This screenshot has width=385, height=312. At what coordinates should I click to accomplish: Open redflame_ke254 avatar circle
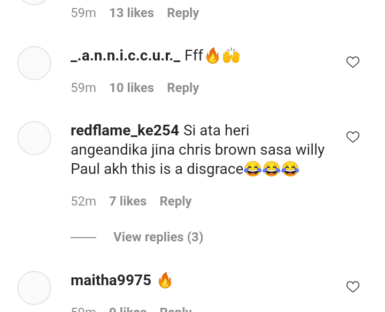pyautogui.click(x=34, y=138)
